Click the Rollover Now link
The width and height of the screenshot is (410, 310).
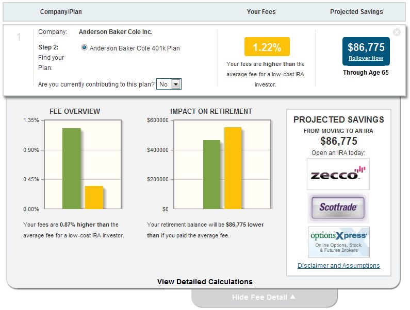[366, 58]
